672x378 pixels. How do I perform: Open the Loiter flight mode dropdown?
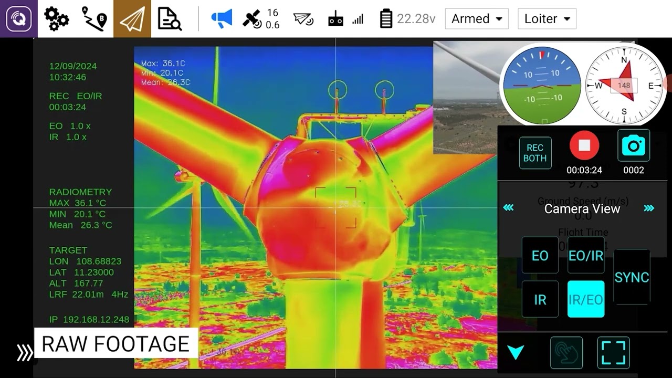547,19
